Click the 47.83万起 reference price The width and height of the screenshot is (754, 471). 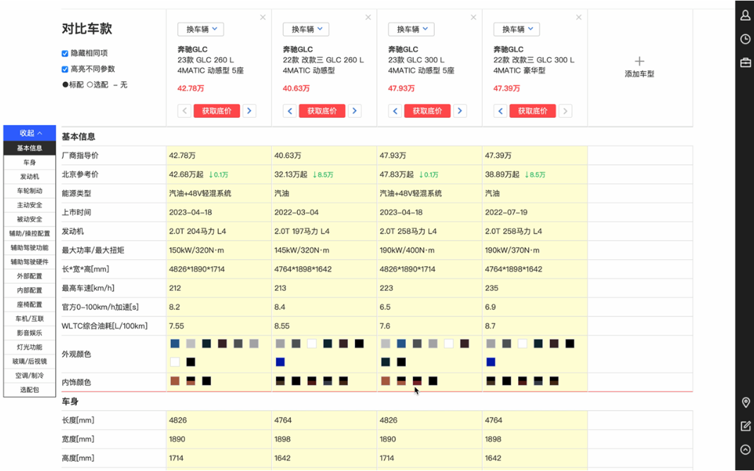click(x=397, y=174)
